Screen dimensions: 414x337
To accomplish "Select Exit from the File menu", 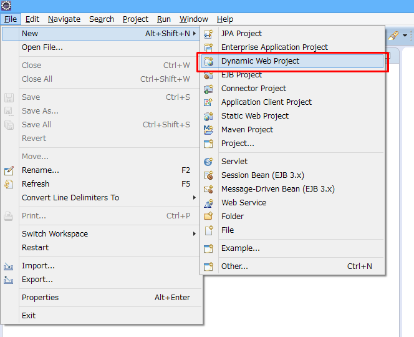I will [x=100, y=316].
